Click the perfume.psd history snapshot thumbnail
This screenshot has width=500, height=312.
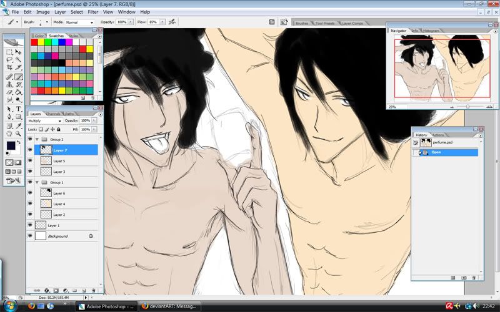point(426,143)
